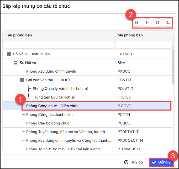179x169 pixels.
Task: Focus the Mã phòng ban filter field
Action: click(x=144, y=45)
